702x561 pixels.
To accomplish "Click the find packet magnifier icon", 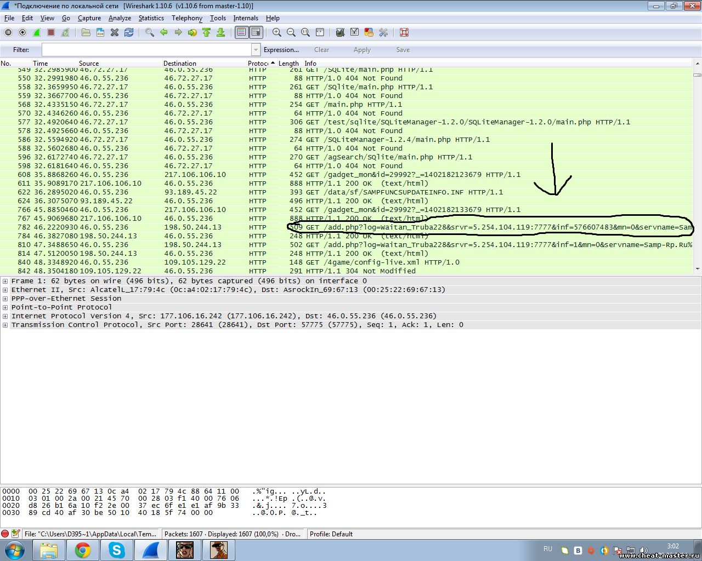I will click(x=149, y=33).
